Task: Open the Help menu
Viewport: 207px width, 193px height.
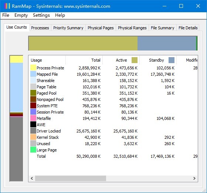Action: 60,15
